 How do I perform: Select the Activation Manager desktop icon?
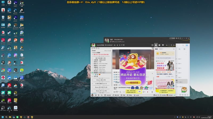coord(3,41)
